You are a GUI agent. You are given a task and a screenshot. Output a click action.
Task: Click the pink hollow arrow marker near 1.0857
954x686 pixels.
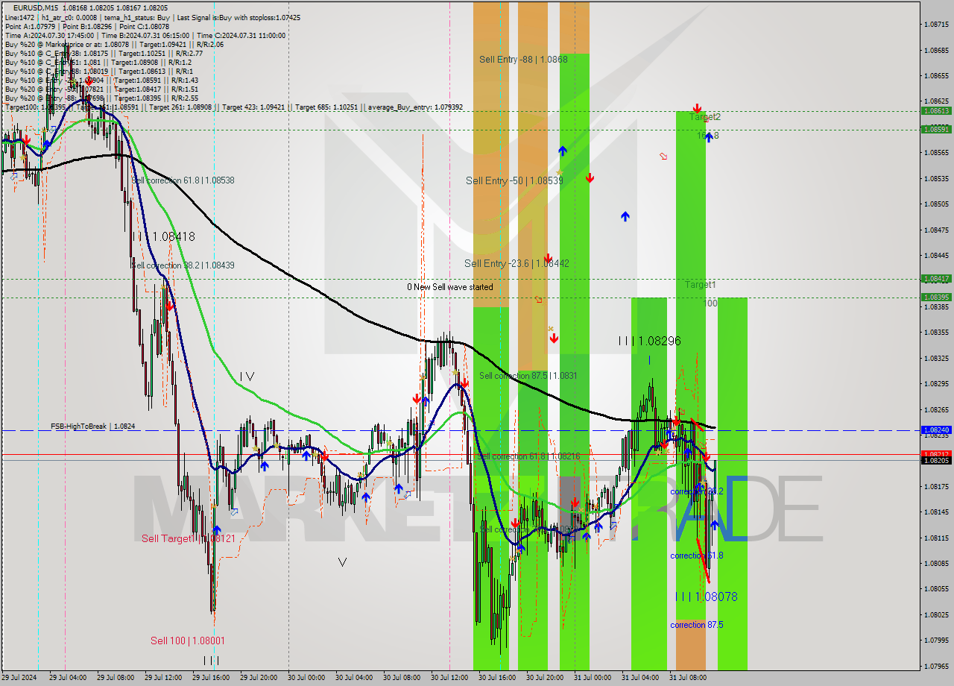[x=663, y=156]
